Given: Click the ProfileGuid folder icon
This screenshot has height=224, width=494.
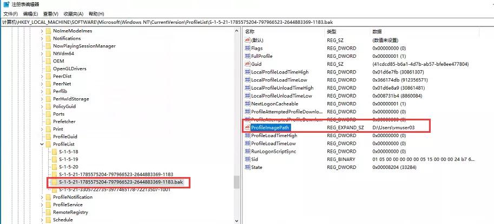Looking at the screenshot, I should pos(48,137).
